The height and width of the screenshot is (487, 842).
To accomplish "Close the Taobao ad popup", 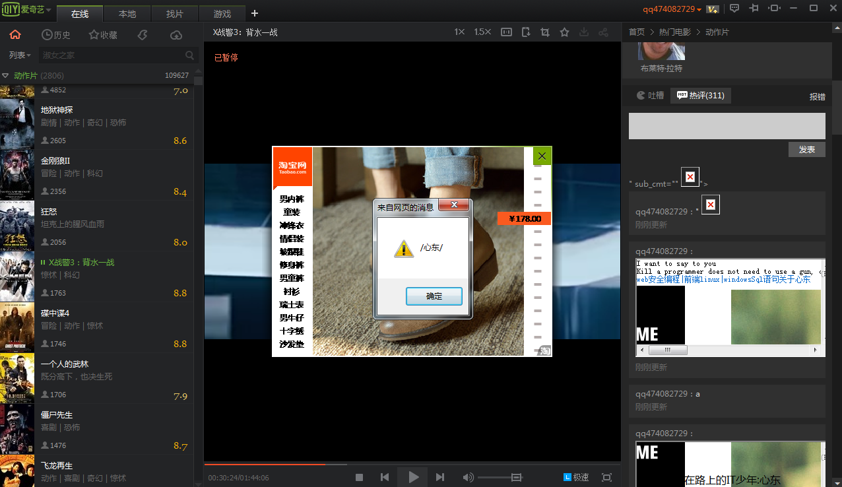I will 542,156.
